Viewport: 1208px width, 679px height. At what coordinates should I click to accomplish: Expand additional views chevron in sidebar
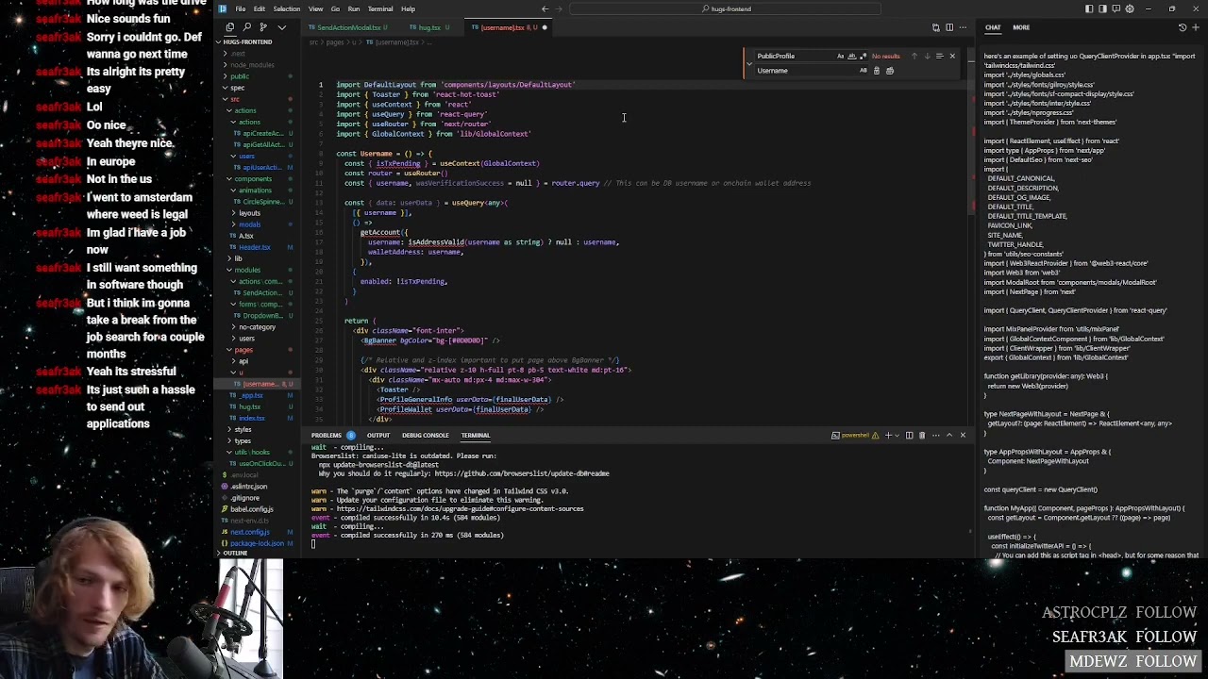(281, 27)
